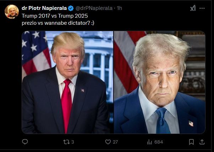
Task: Click the Share upload arrow icon
Action: tap(202, 142)
